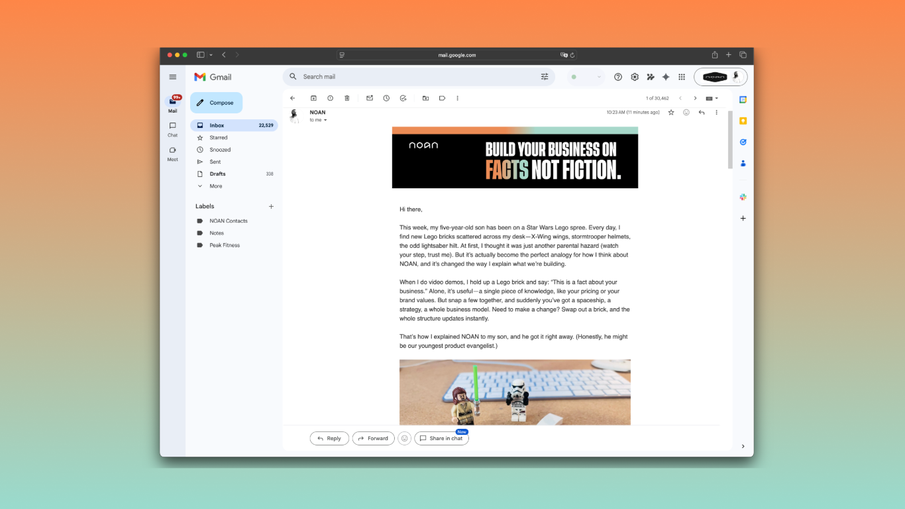Click Safari back navigation arrow
The height and width of the screenshot is (509, 905).
(224, 55)
